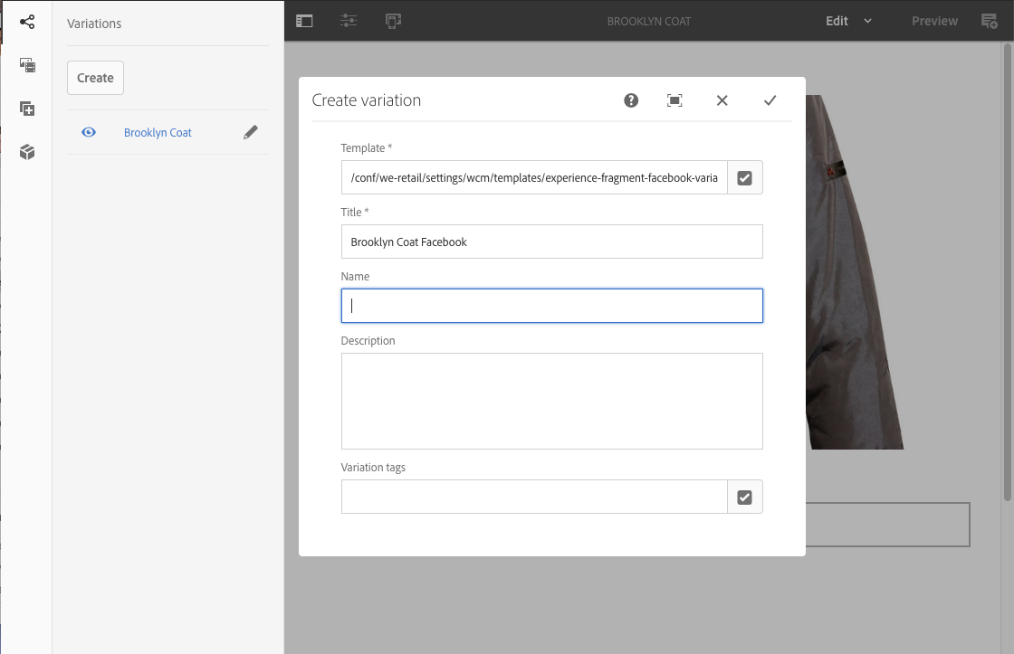Click the Create variation button

(95, 78)
